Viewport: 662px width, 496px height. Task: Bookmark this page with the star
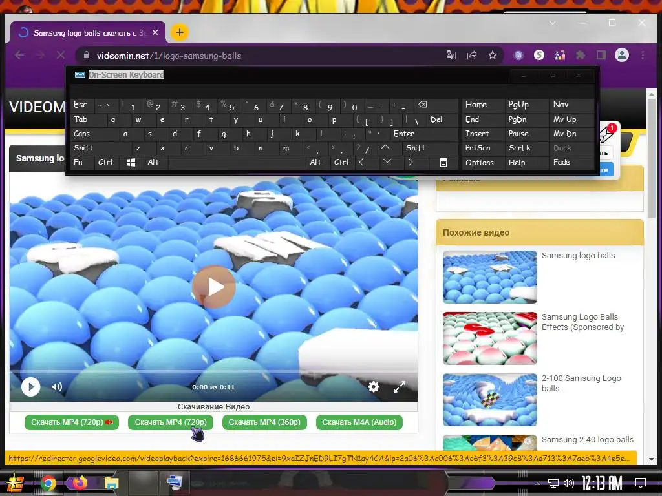[493, 56]
